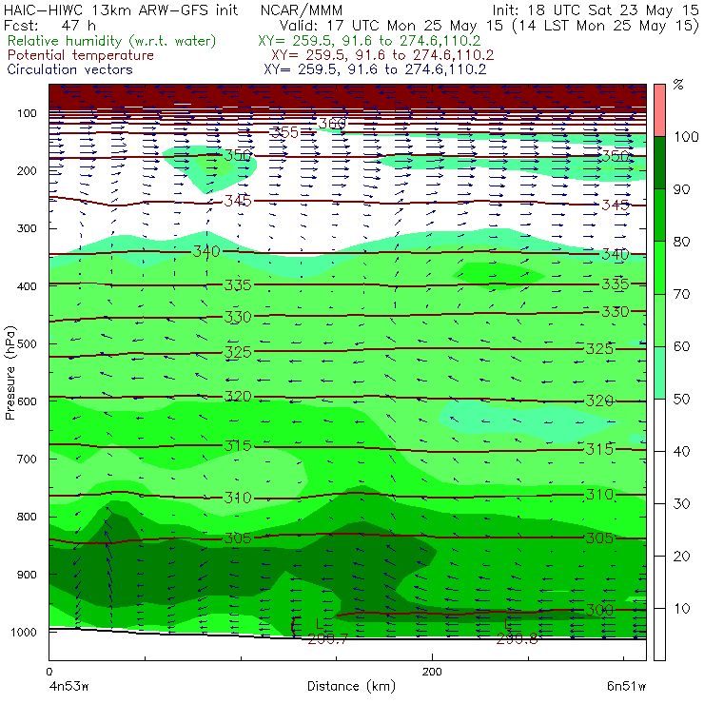
Task: Click the '0' tick label on the distance axis
Action: coord(49,672)
